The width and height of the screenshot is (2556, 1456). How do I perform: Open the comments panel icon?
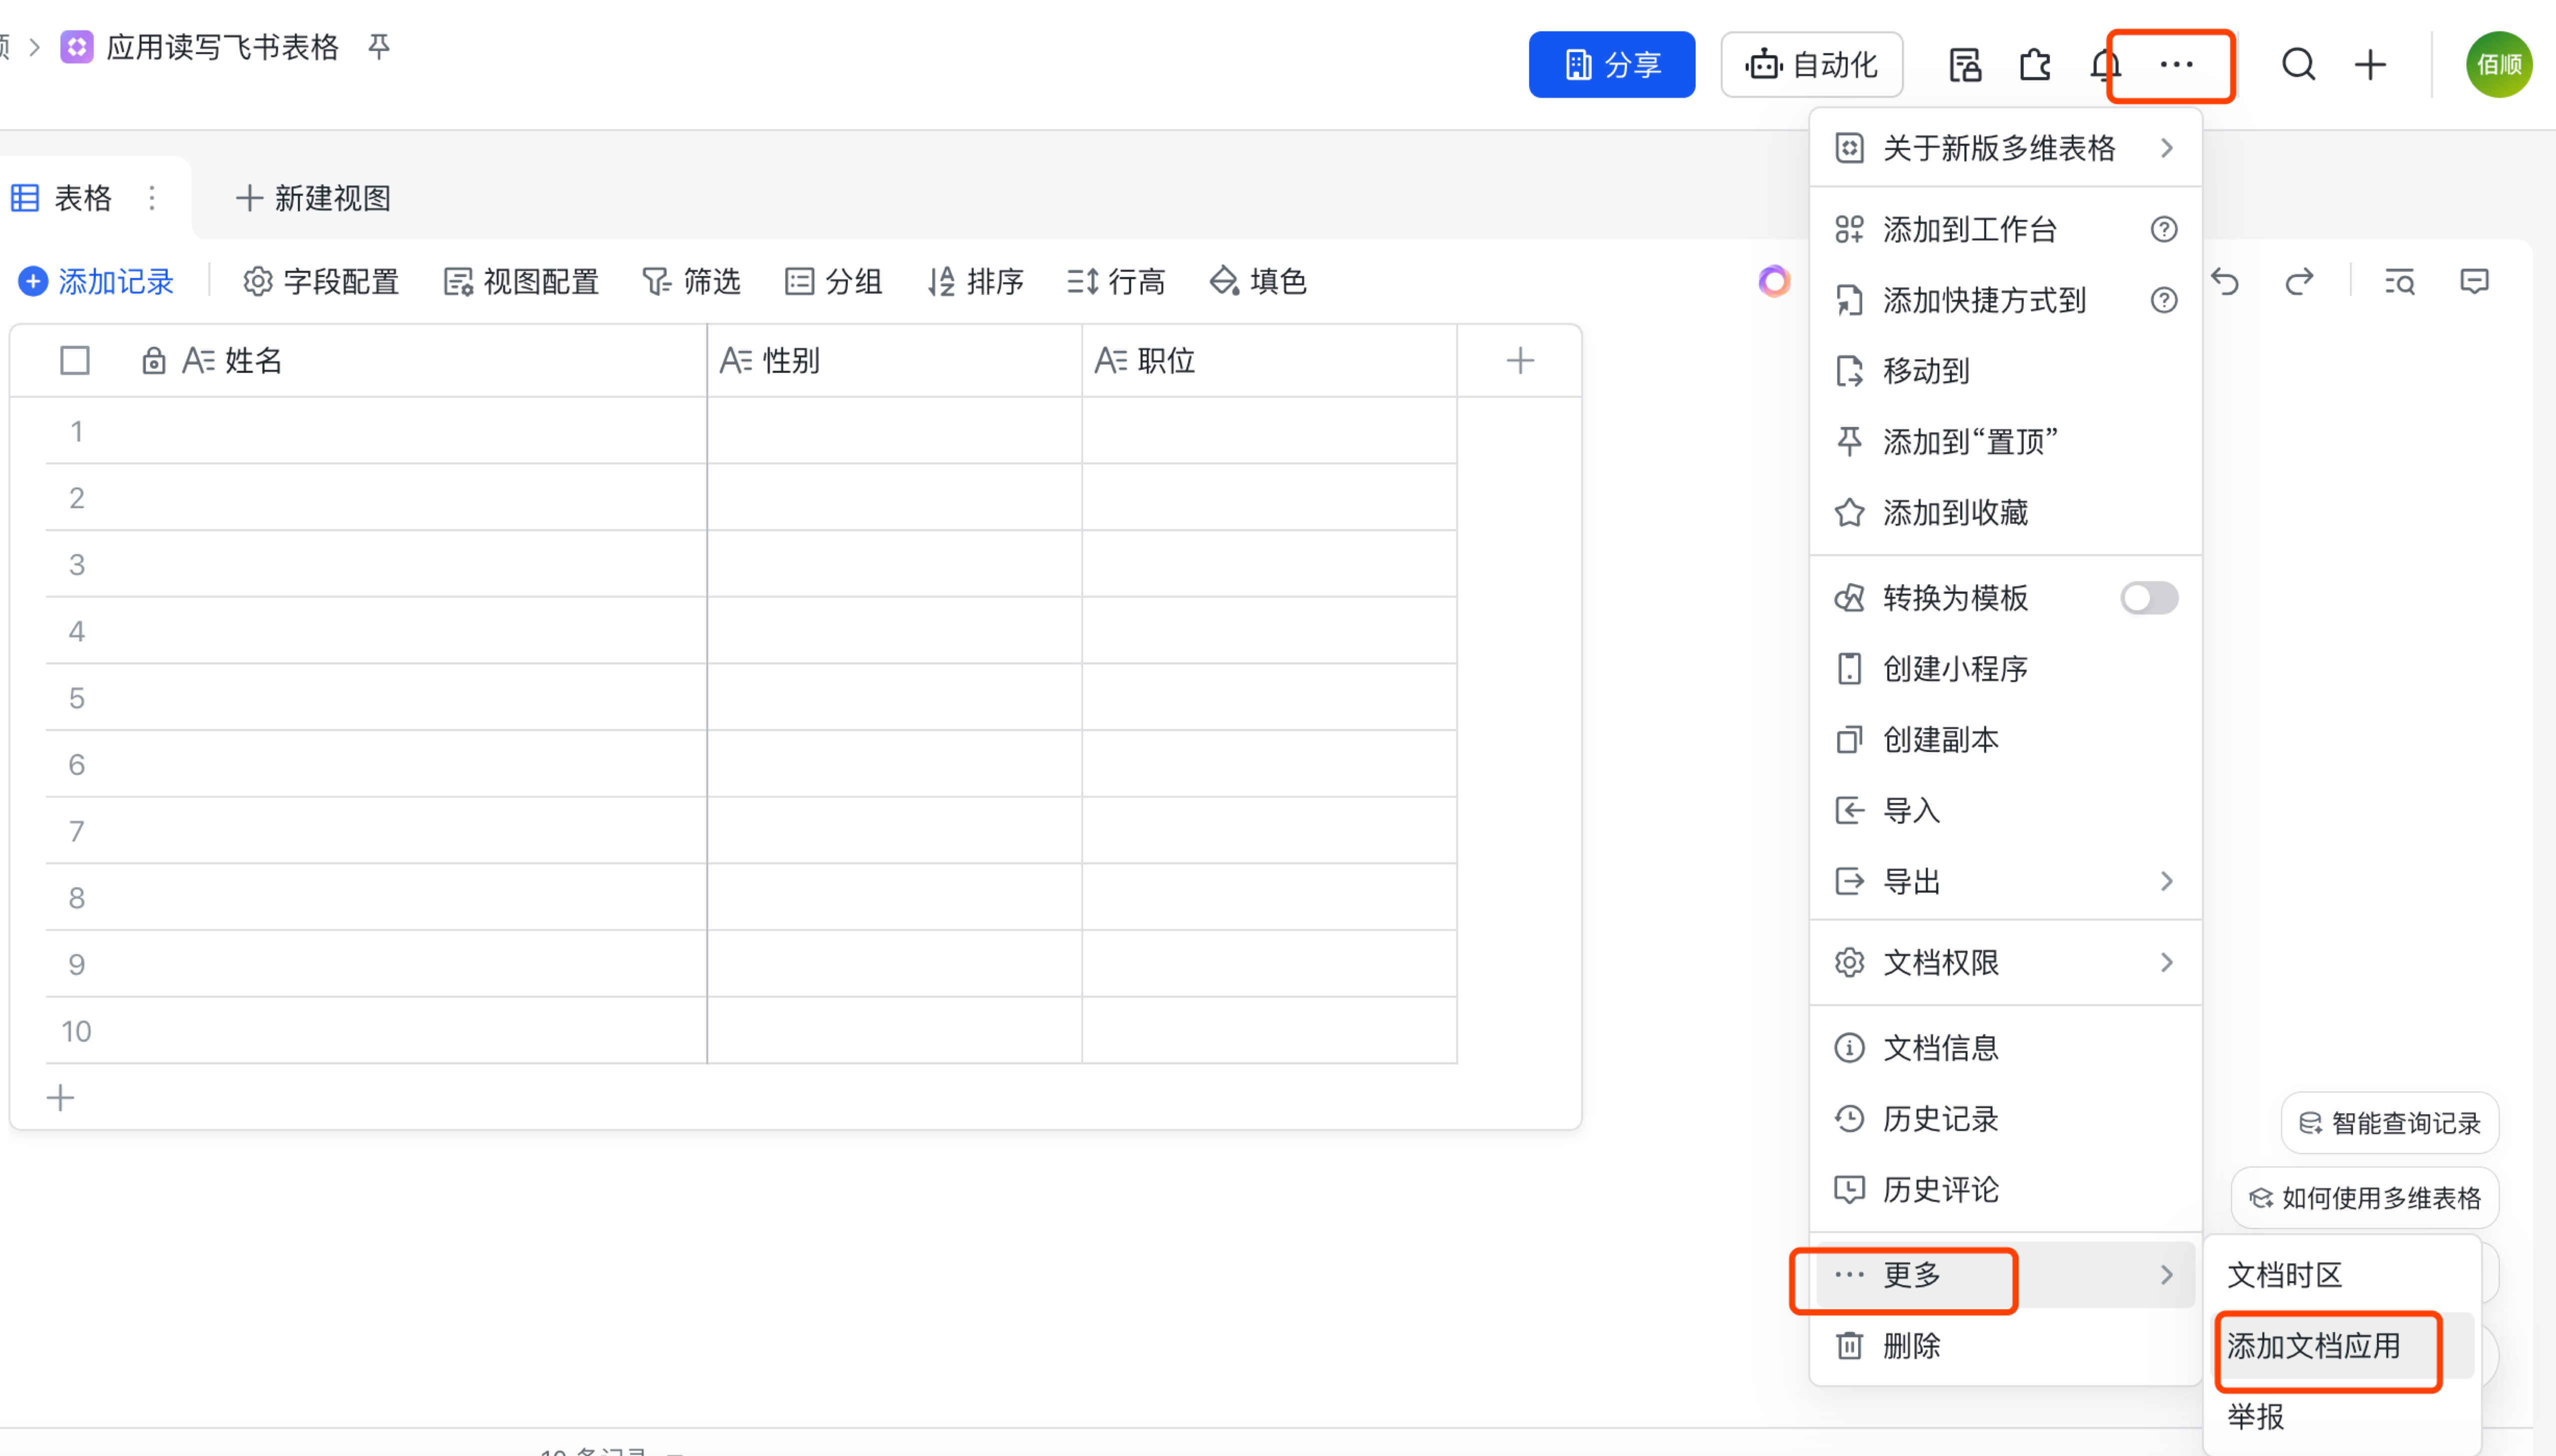[x=2474, y=282]
